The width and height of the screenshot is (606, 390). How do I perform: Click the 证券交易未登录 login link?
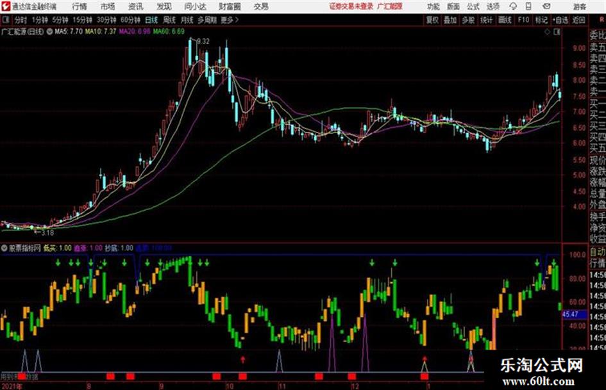(351, 6)
